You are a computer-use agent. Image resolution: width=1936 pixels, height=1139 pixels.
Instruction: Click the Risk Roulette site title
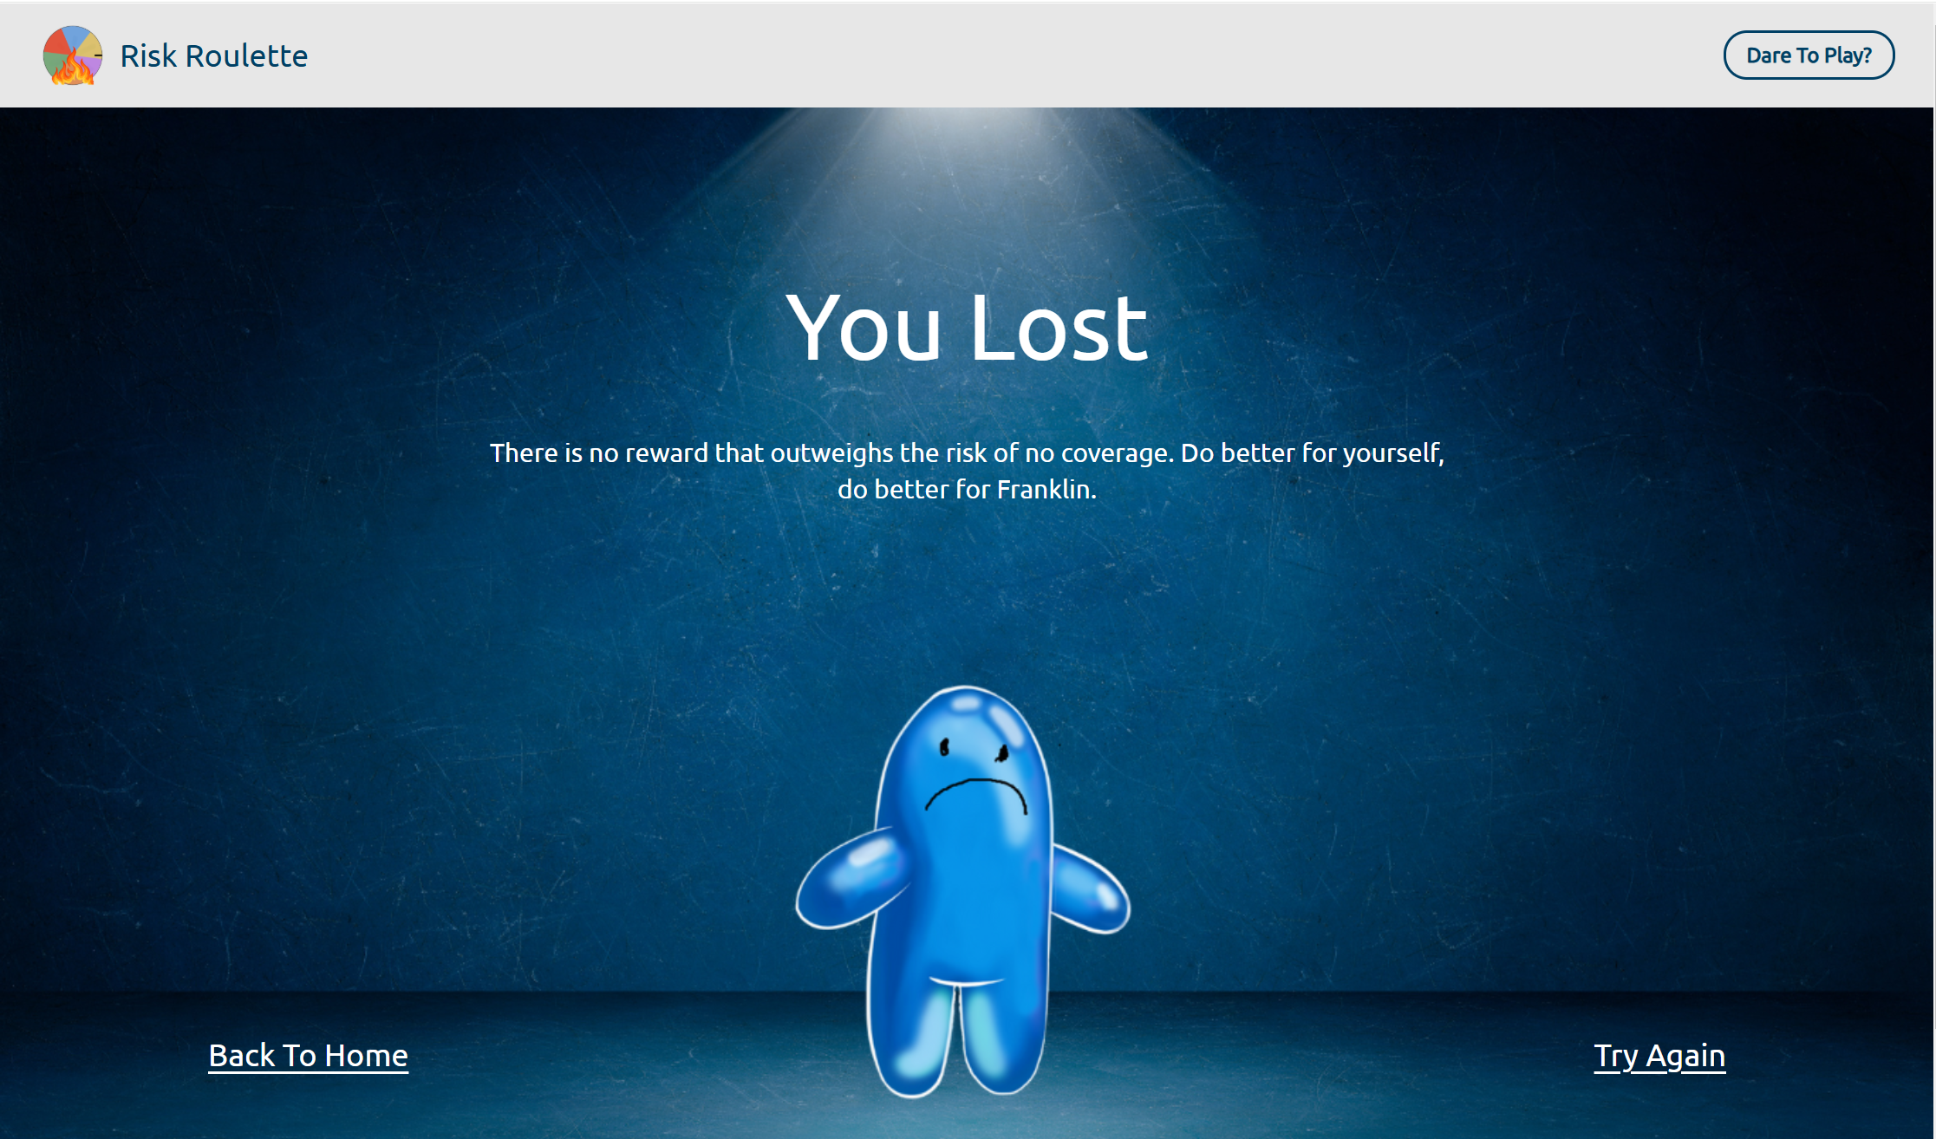click(214, 55)
